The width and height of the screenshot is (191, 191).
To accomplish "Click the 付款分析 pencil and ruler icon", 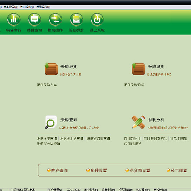I will pos(138,122).
